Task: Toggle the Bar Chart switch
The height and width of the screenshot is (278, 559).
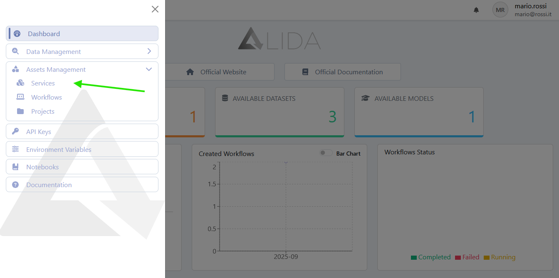Action: [326, 153]
